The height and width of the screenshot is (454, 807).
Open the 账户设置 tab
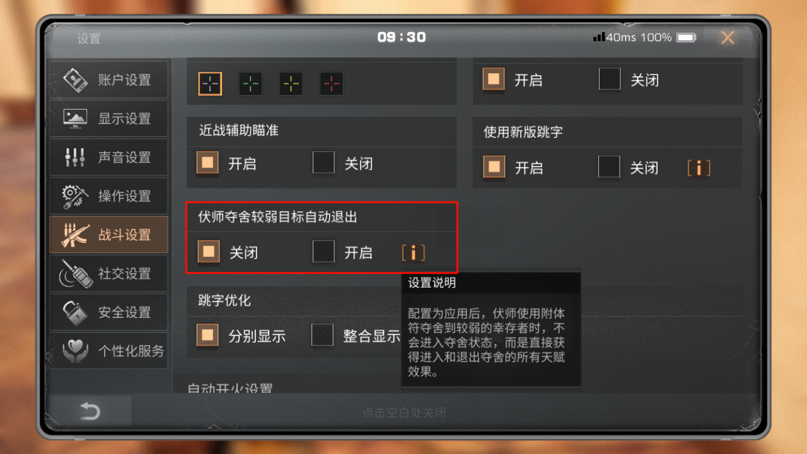click(x=108, y=79)
